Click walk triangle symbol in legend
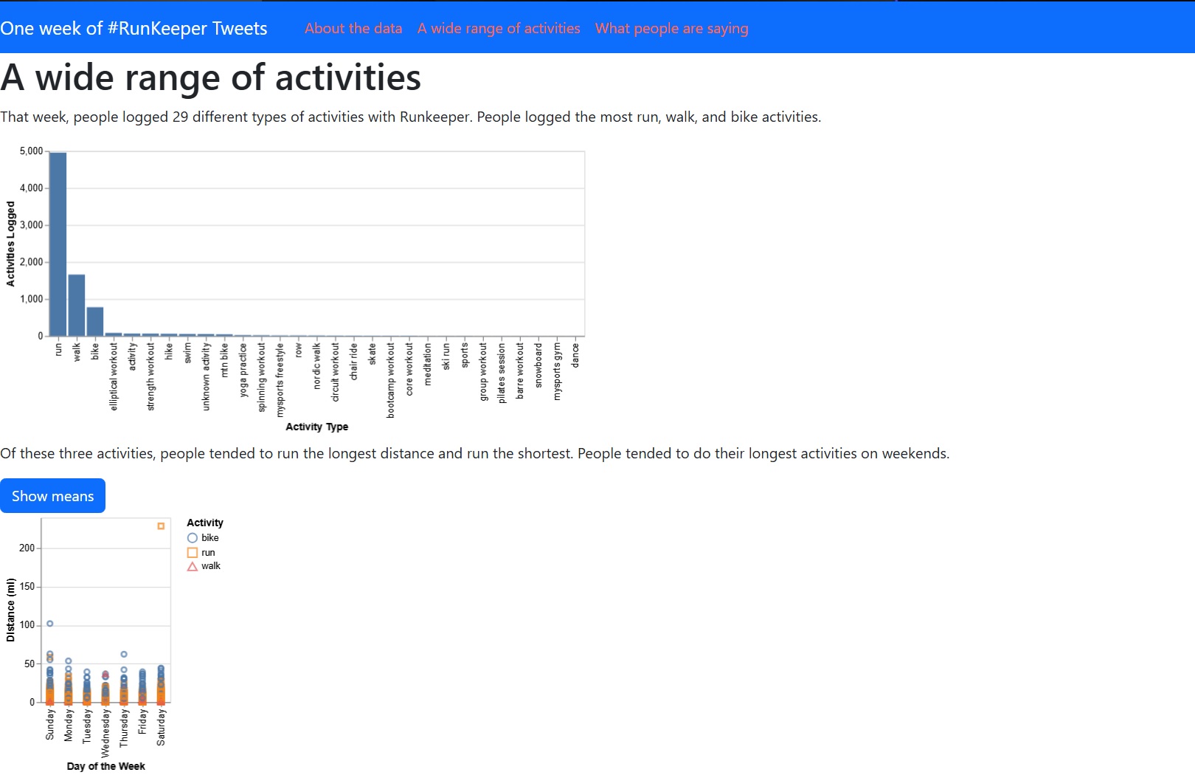Image resolution: width=1195 pixels, height=775 pixels. coord(193,566)
